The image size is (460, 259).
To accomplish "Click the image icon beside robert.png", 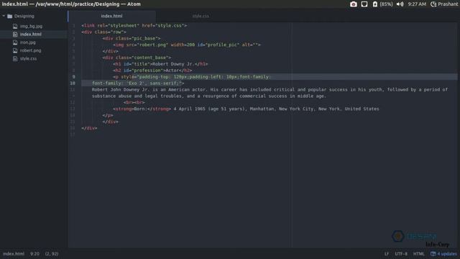I will 15,50.
